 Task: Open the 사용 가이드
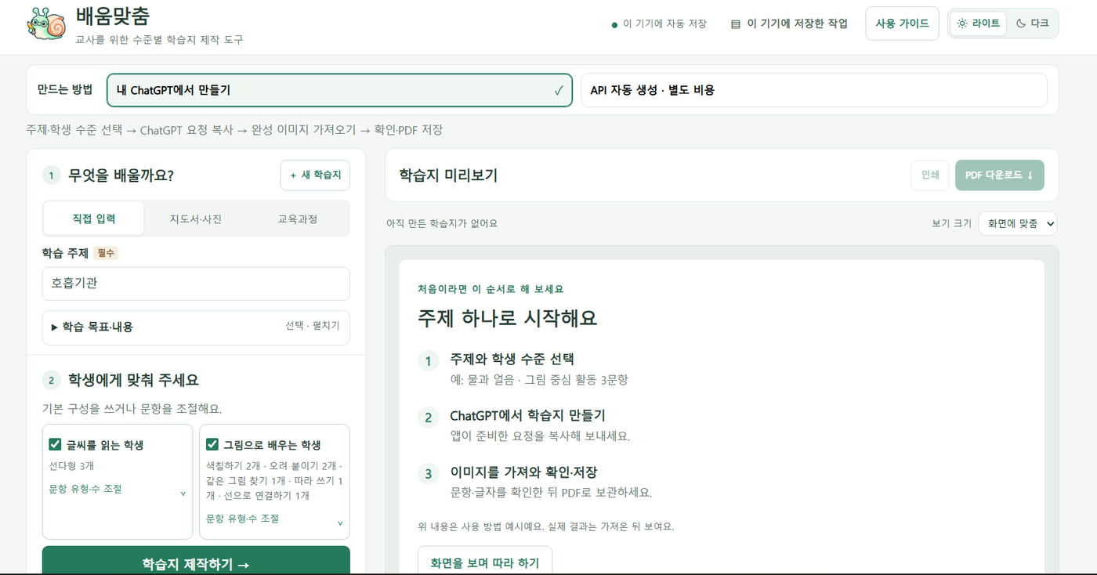tap(902, 24)
